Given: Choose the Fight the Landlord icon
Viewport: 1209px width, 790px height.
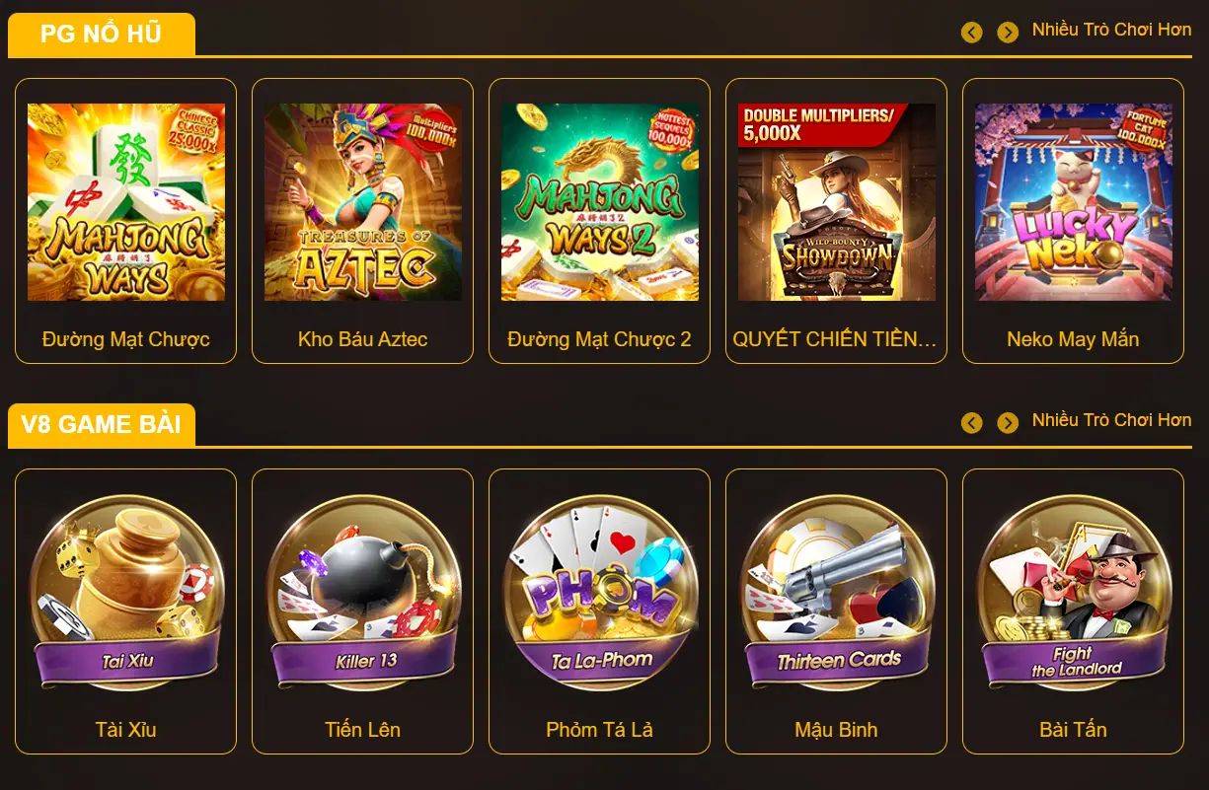Looking at the screenshot, I should point(1074,593).
